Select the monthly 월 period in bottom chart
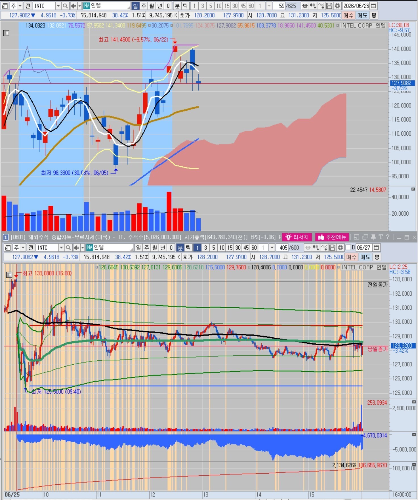The height and width of the screenshot is (500, 418). (x=155, y=248)
